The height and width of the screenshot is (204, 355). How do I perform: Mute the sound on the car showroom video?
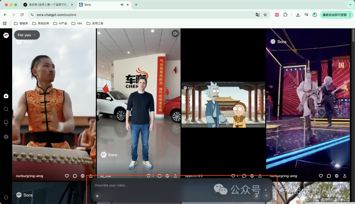175,34
